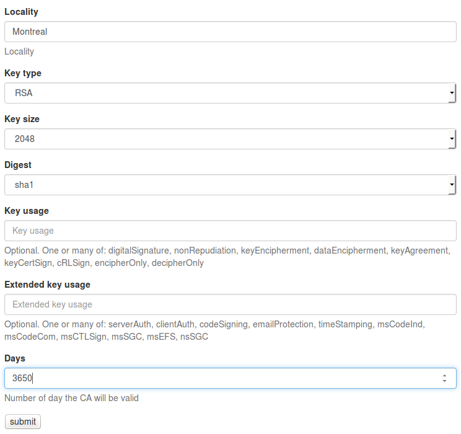461x434 pixels.
Task: Click the Days label
Action: (x=15, y=358)
